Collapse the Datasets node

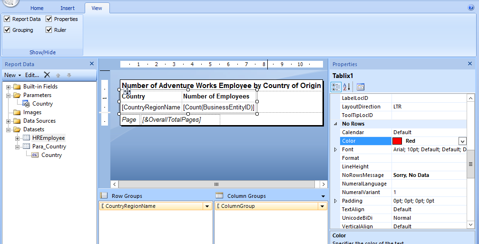click(x=8, y=130)
